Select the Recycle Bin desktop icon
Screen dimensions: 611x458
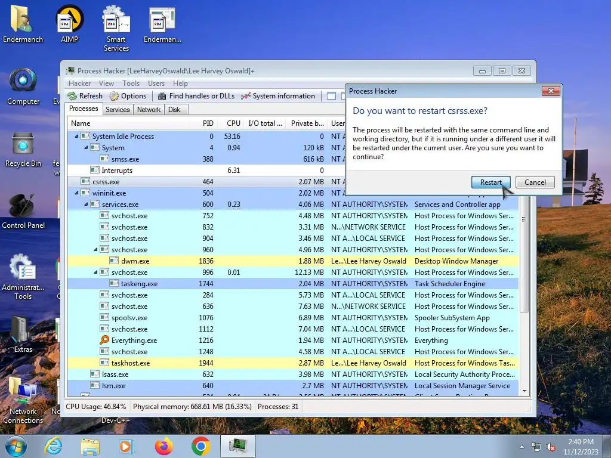coord(23,150)
